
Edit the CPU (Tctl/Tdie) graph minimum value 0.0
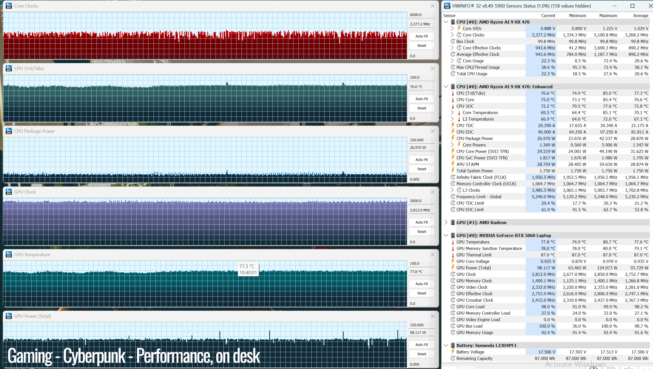[421, 119]
